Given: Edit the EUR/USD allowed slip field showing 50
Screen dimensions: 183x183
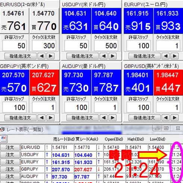Looking at the screenshot, I should [x=15, y=46].
